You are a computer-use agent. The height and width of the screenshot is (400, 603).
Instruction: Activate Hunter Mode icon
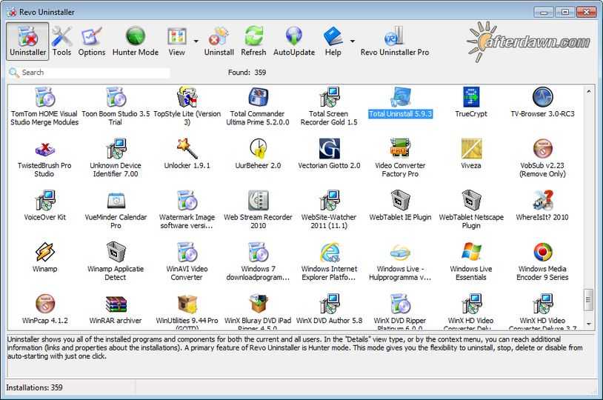135,41
